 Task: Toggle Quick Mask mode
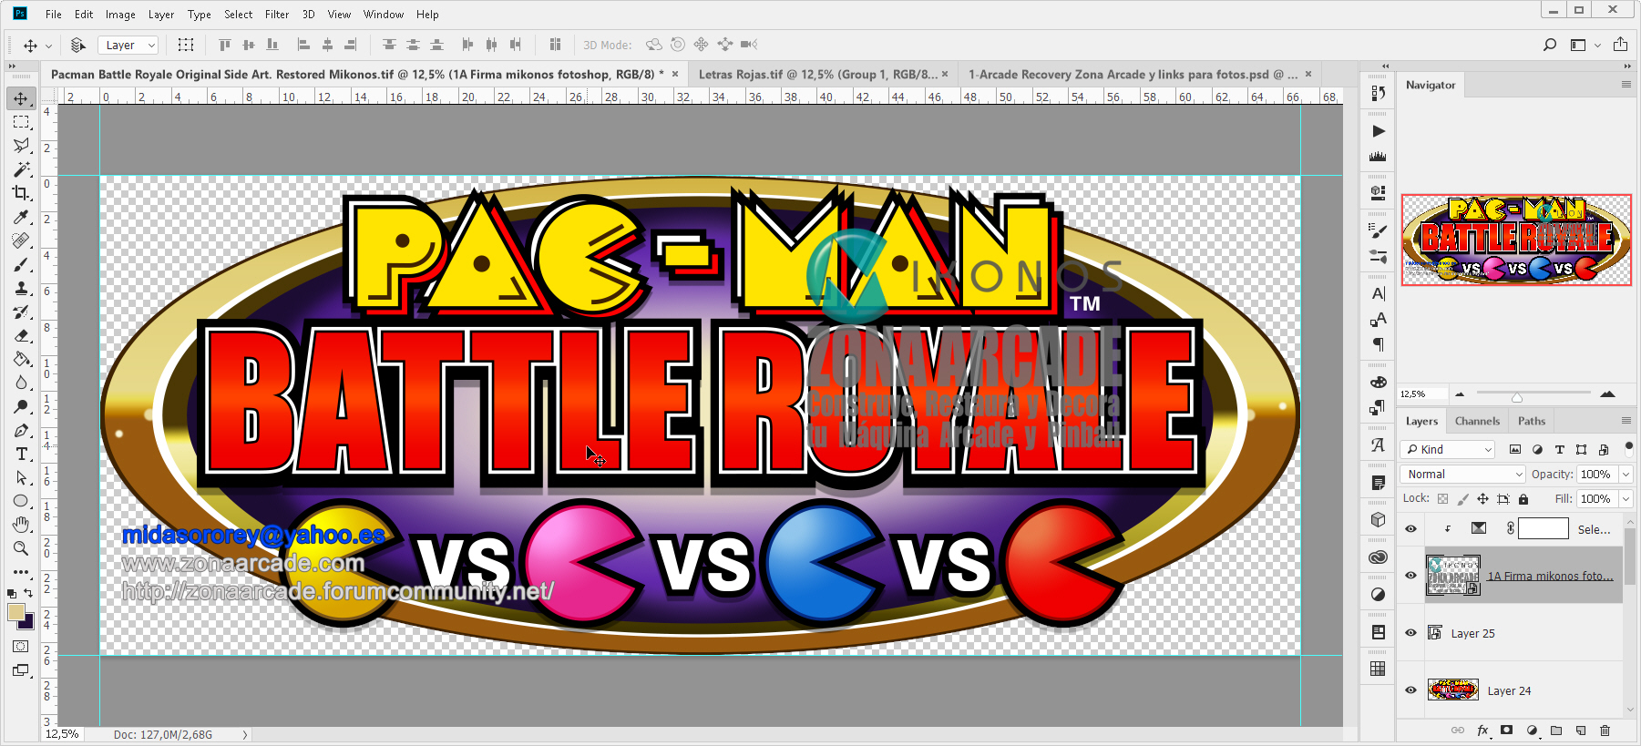tap(21, 647)
